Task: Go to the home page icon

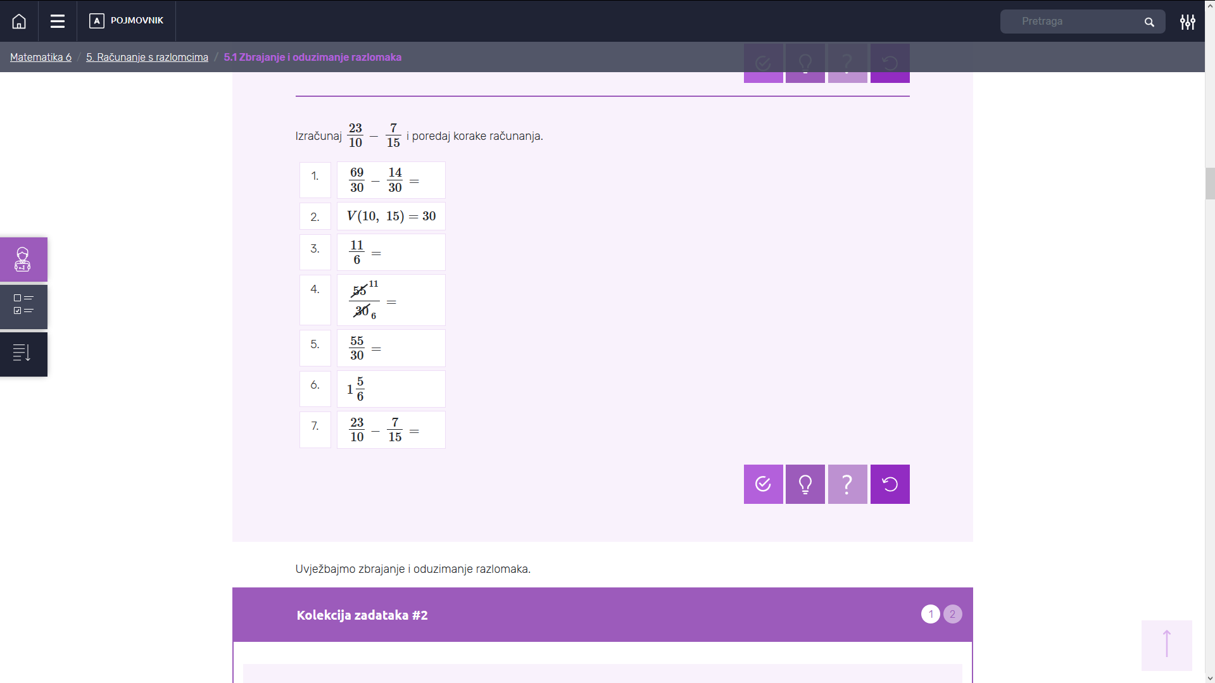Action: [x=19, y=22]
